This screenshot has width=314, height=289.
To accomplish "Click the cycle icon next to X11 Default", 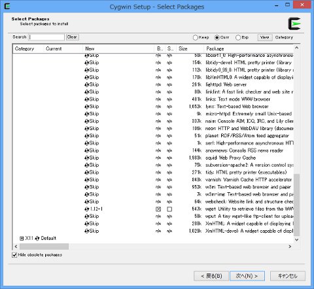I will (x=37, y=239).
